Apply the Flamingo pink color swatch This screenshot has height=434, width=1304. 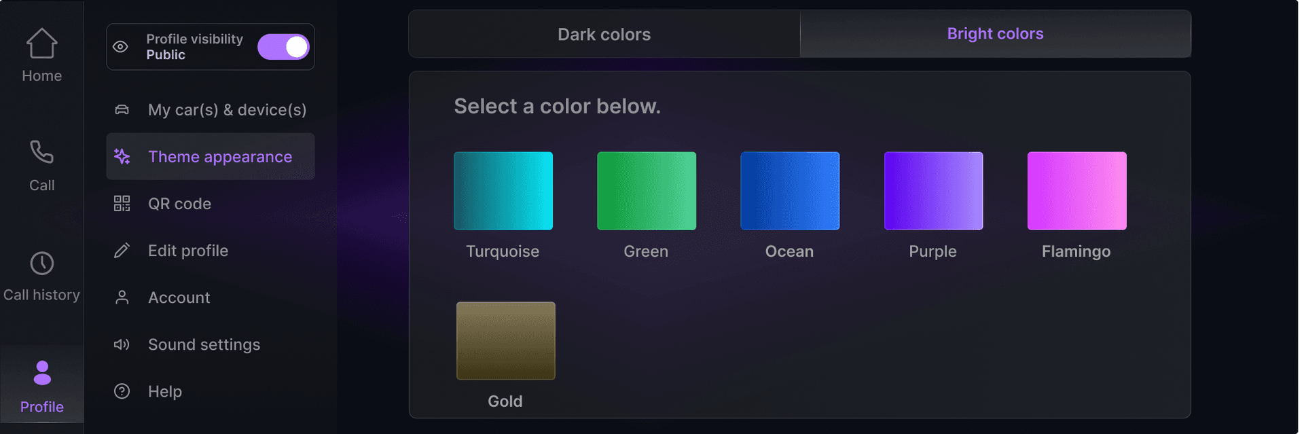(x=1076, y=191)
